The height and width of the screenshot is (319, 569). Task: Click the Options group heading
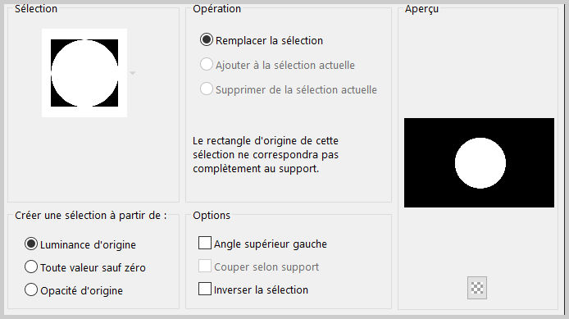click(x=212, y=216)
